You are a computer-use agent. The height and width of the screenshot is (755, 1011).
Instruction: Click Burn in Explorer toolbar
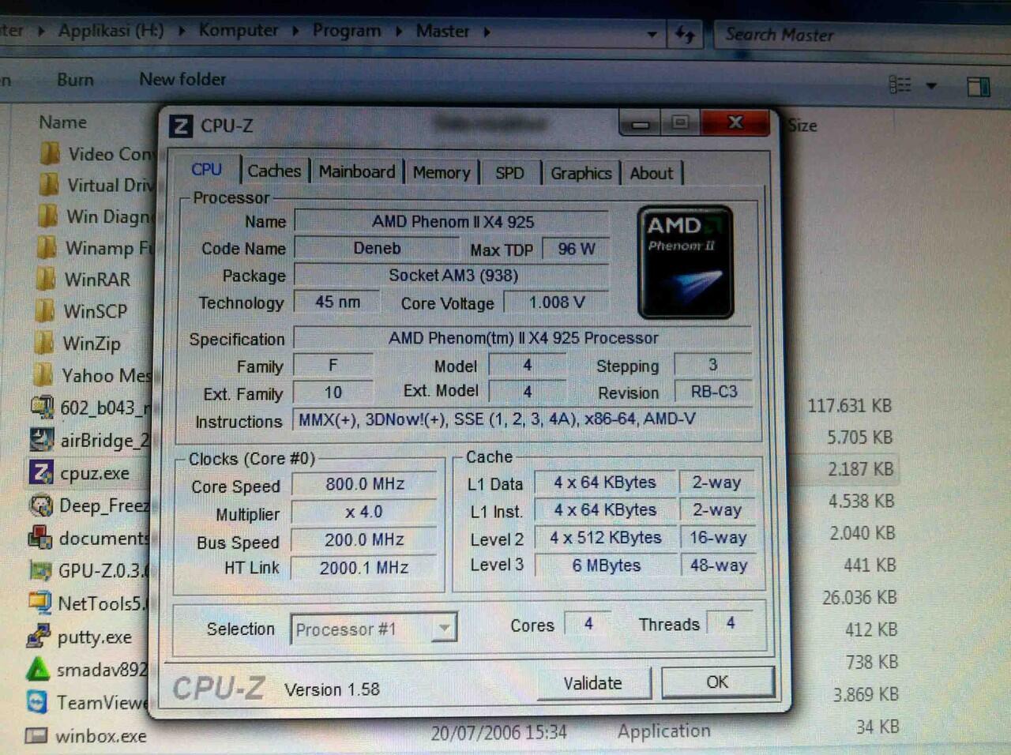pos(75,80)
